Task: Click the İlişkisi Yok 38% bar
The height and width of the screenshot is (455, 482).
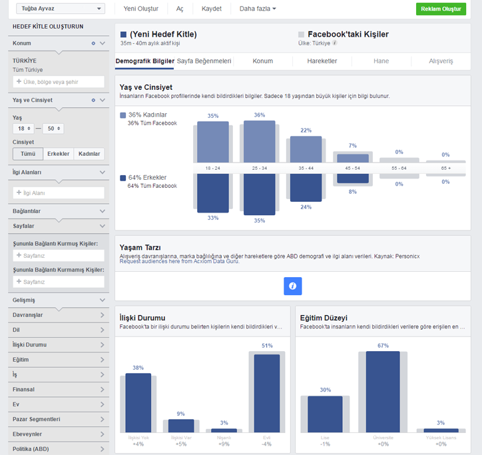Action: (x=138, y=403)
